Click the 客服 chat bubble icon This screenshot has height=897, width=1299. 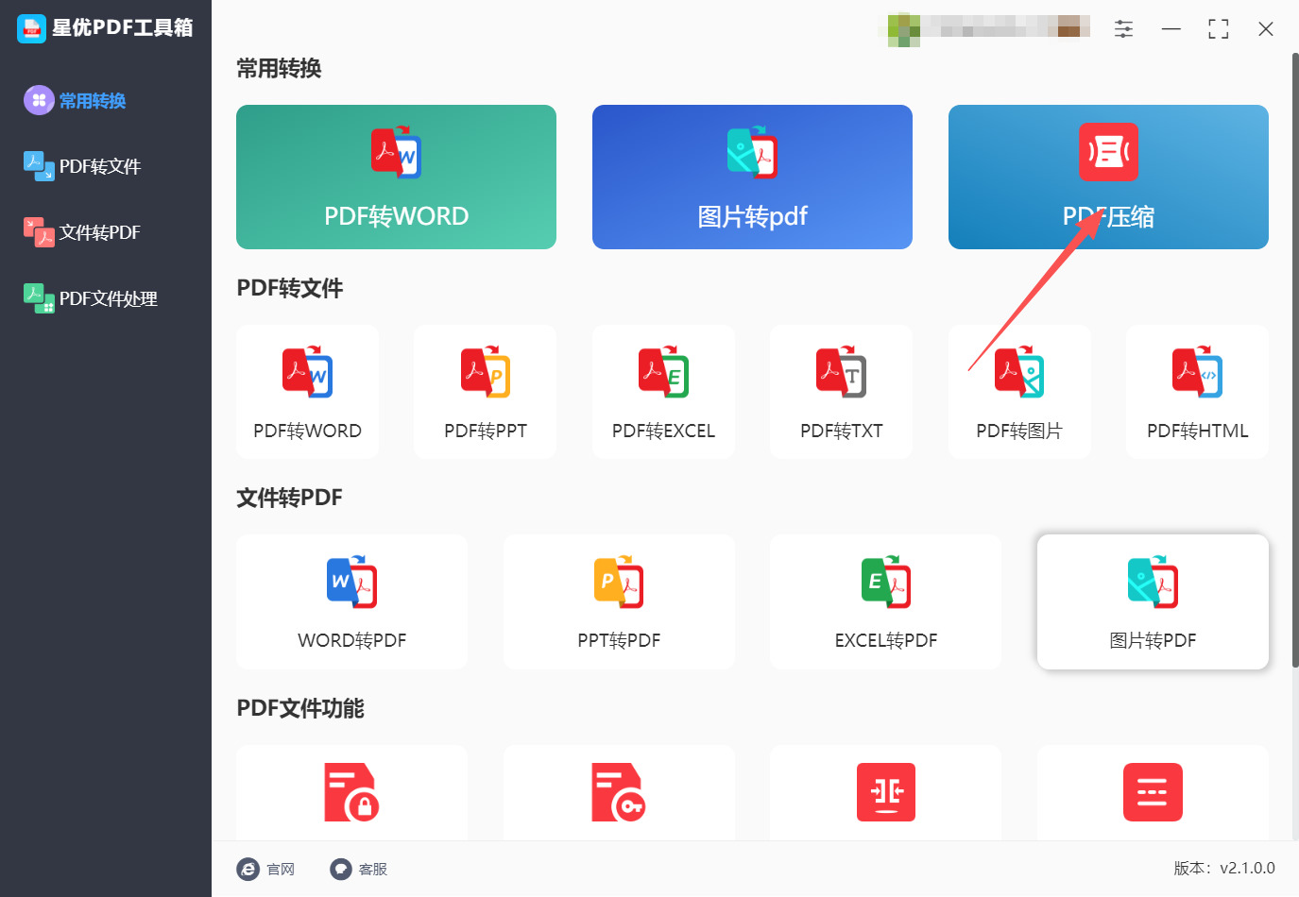pos(341,869)
